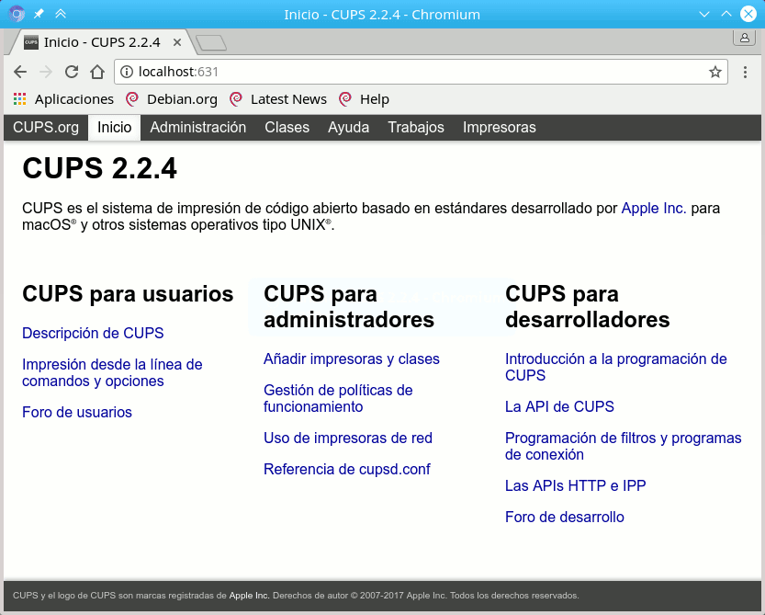This screenshot has height=615, width=765.
Task: Follow the Añadir impresoras y clases link
Action: point(351,359)
